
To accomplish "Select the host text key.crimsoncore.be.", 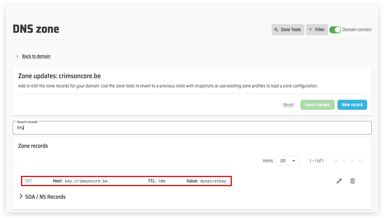I will point(87,181).
